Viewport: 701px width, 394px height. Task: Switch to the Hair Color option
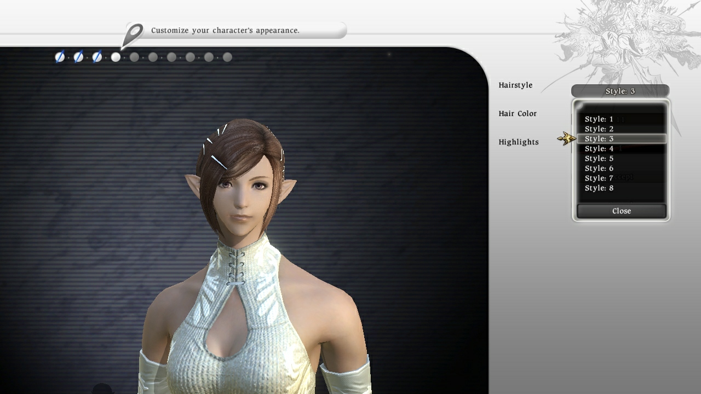click(518, 113)
